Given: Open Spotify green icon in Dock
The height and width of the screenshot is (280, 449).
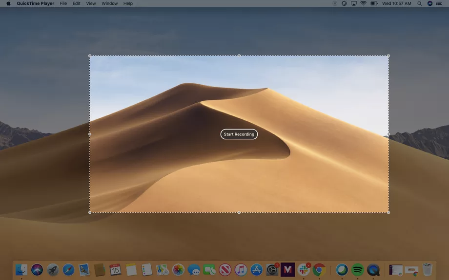Looking at the screenshot, I should tap(357, 270).
